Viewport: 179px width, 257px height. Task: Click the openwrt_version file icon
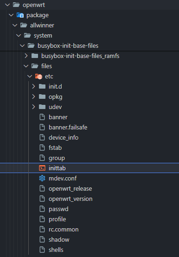42,199
